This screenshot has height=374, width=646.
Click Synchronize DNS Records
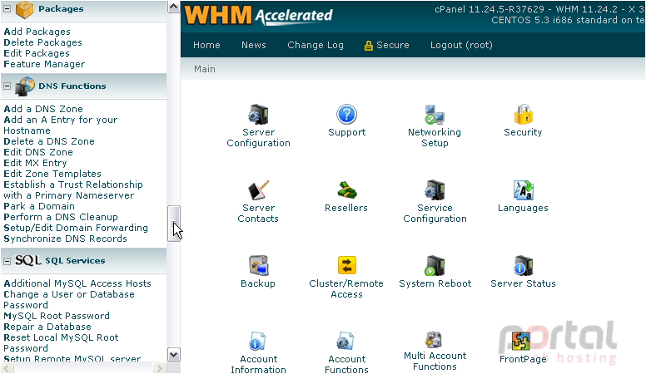tap(65, 239)
